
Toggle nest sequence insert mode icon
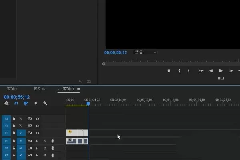coord(6,103)
